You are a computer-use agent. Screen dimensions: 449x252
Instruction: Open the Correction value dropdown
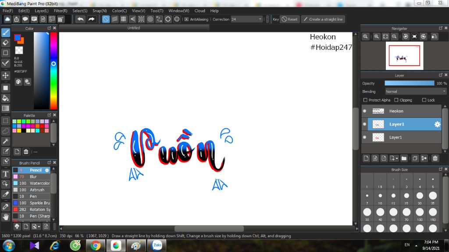(x=260, y=19)
